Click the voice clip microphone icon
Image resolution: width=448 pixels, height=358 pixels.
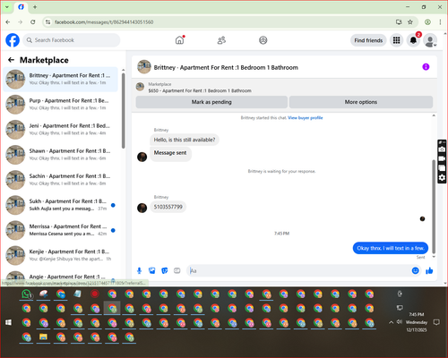point(139,270)
